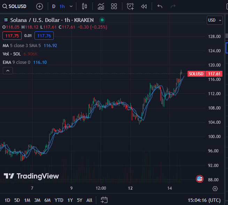Click the 12:00 time axis label
Screen dimensions: 228x205
coord(101,188)
